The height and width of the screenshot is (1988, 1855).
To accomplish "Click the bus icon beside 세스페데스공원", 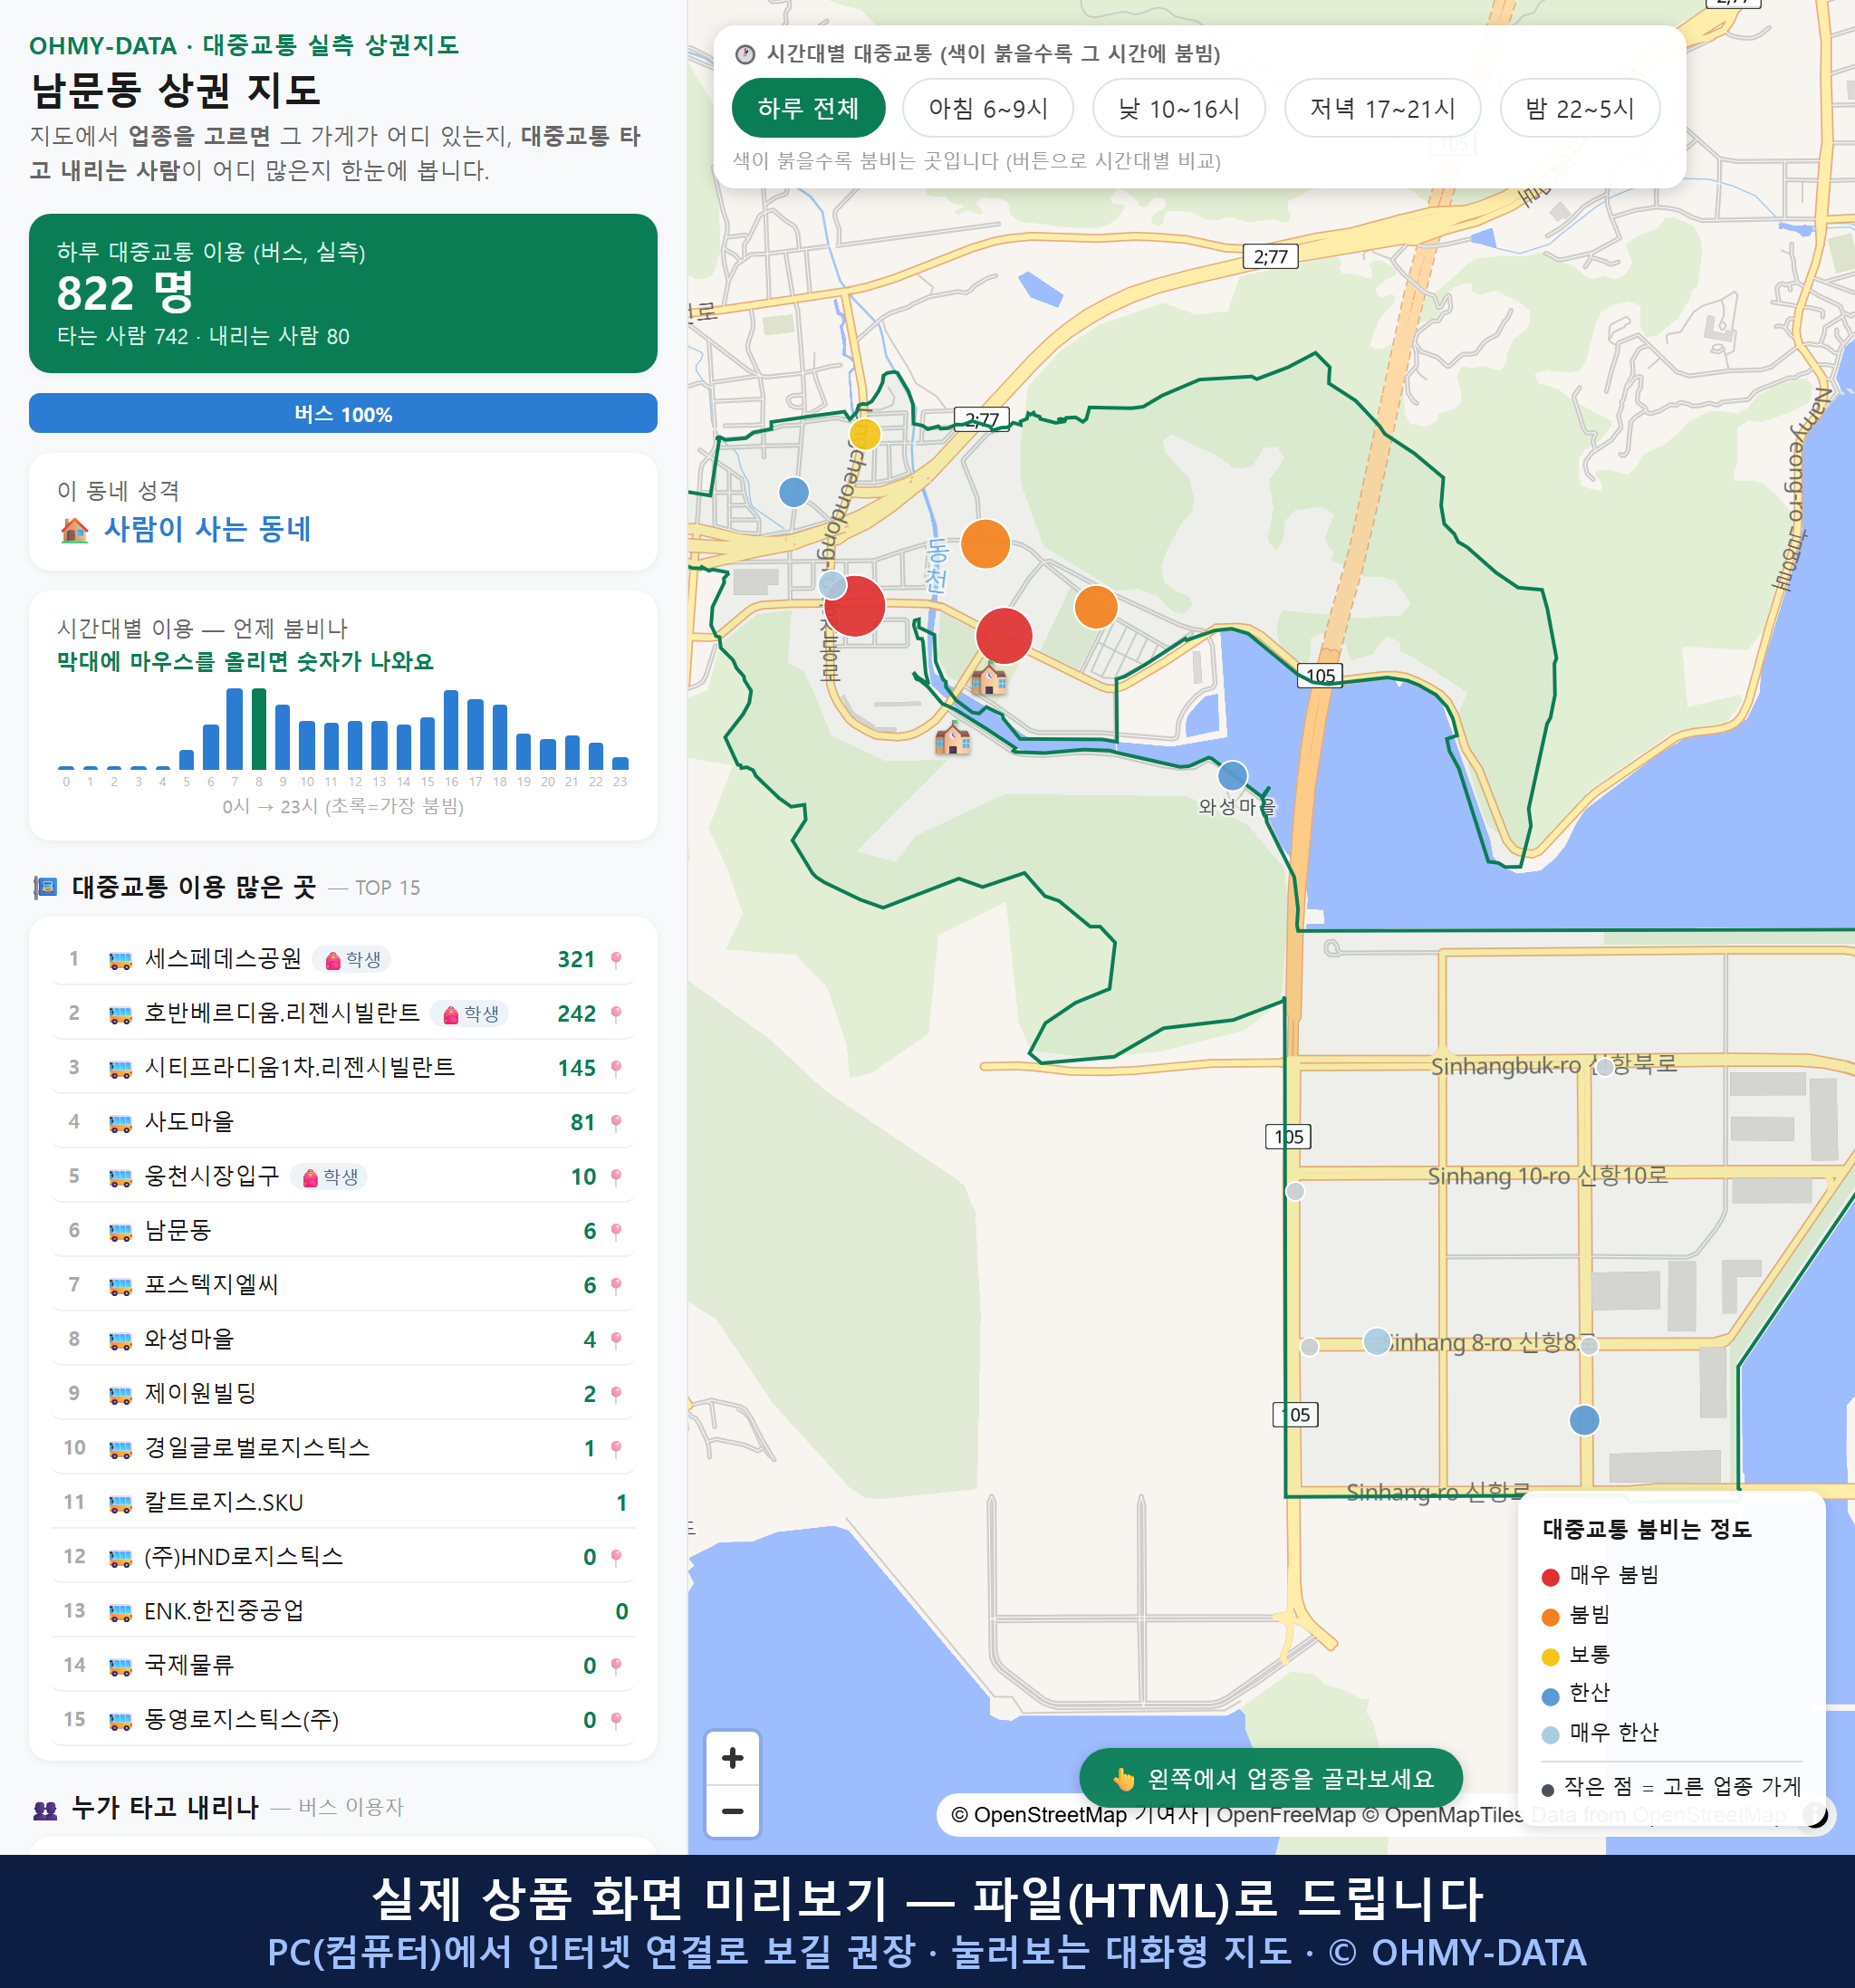I will pyautogui.click(x=120, y=961).
